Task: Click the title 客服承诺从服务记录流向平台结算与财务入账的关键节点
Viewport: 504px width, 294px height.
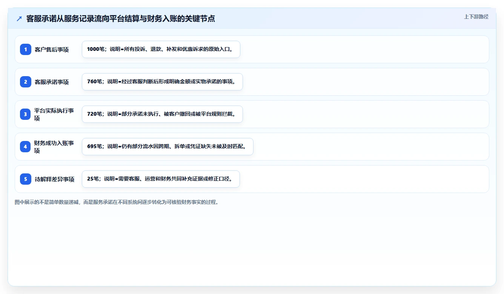Action: click(121, 18)
